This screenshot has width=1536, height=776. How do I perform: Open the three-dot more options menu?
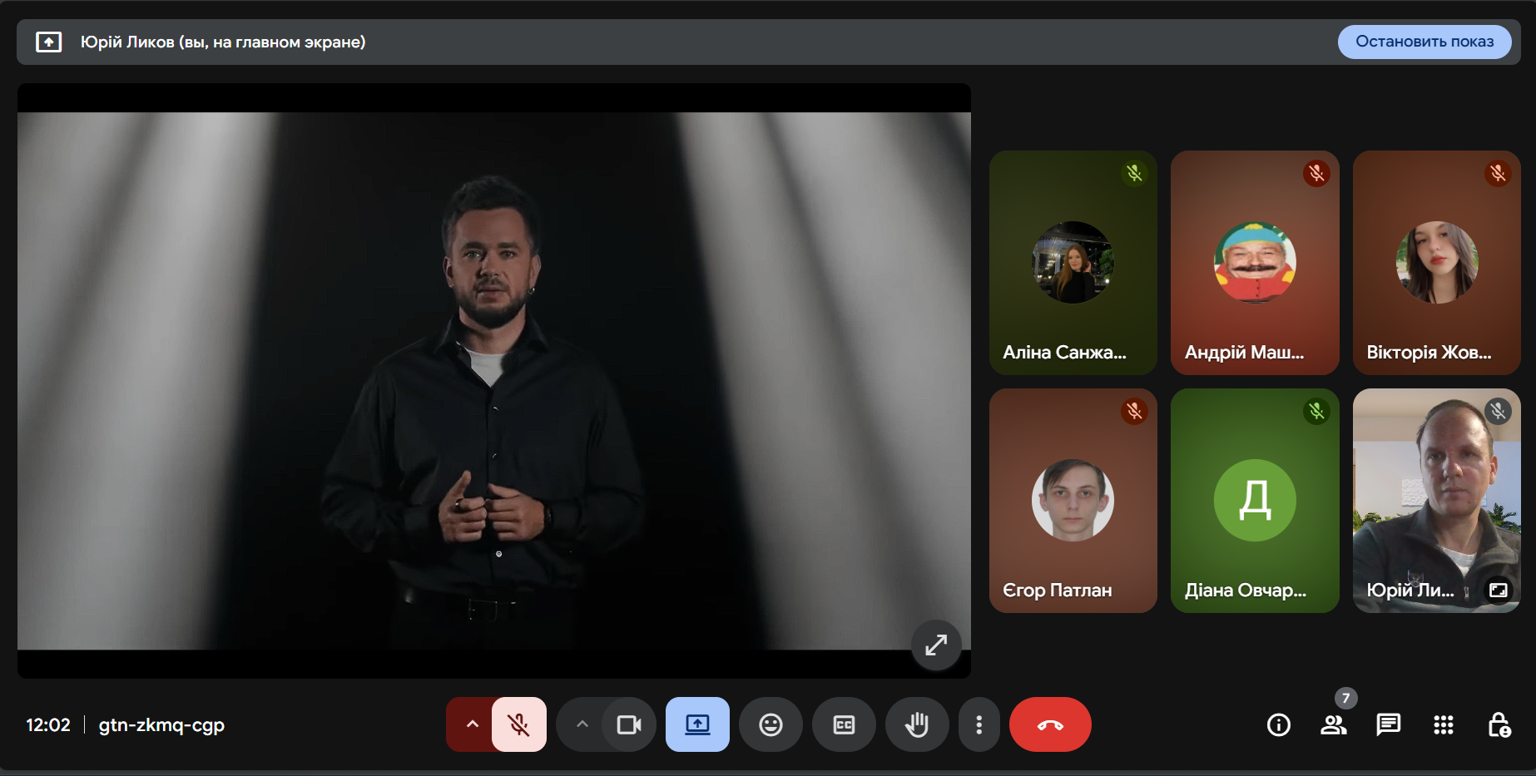point(979,724)
